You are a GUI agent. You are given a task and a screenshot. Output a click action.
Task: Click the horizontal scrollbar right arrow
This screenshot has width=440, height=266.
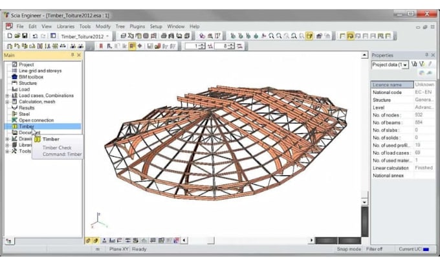311,241
